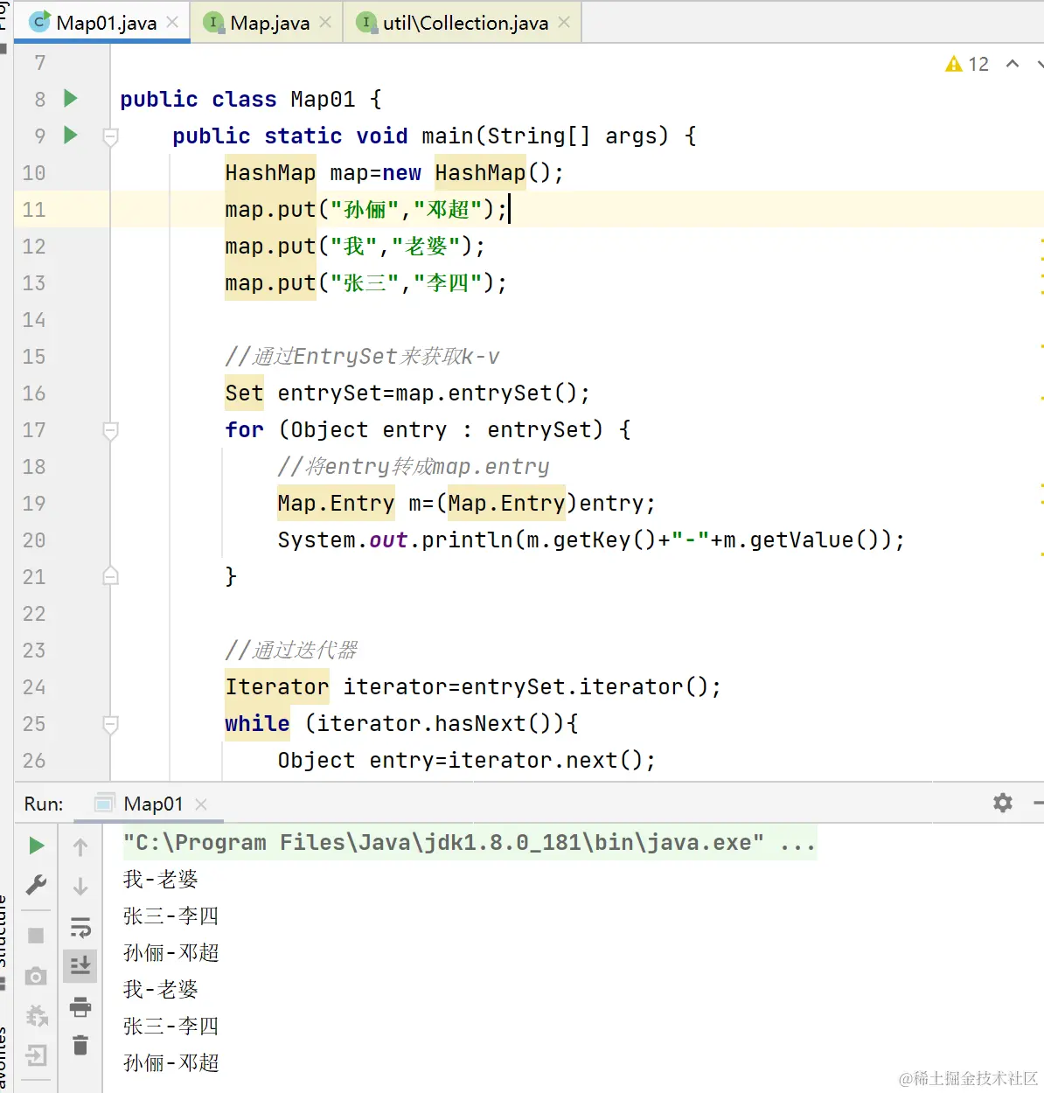
Task: Collapse fold end marker at line 21
Action: pyautogui.click(x=110, y=576)
